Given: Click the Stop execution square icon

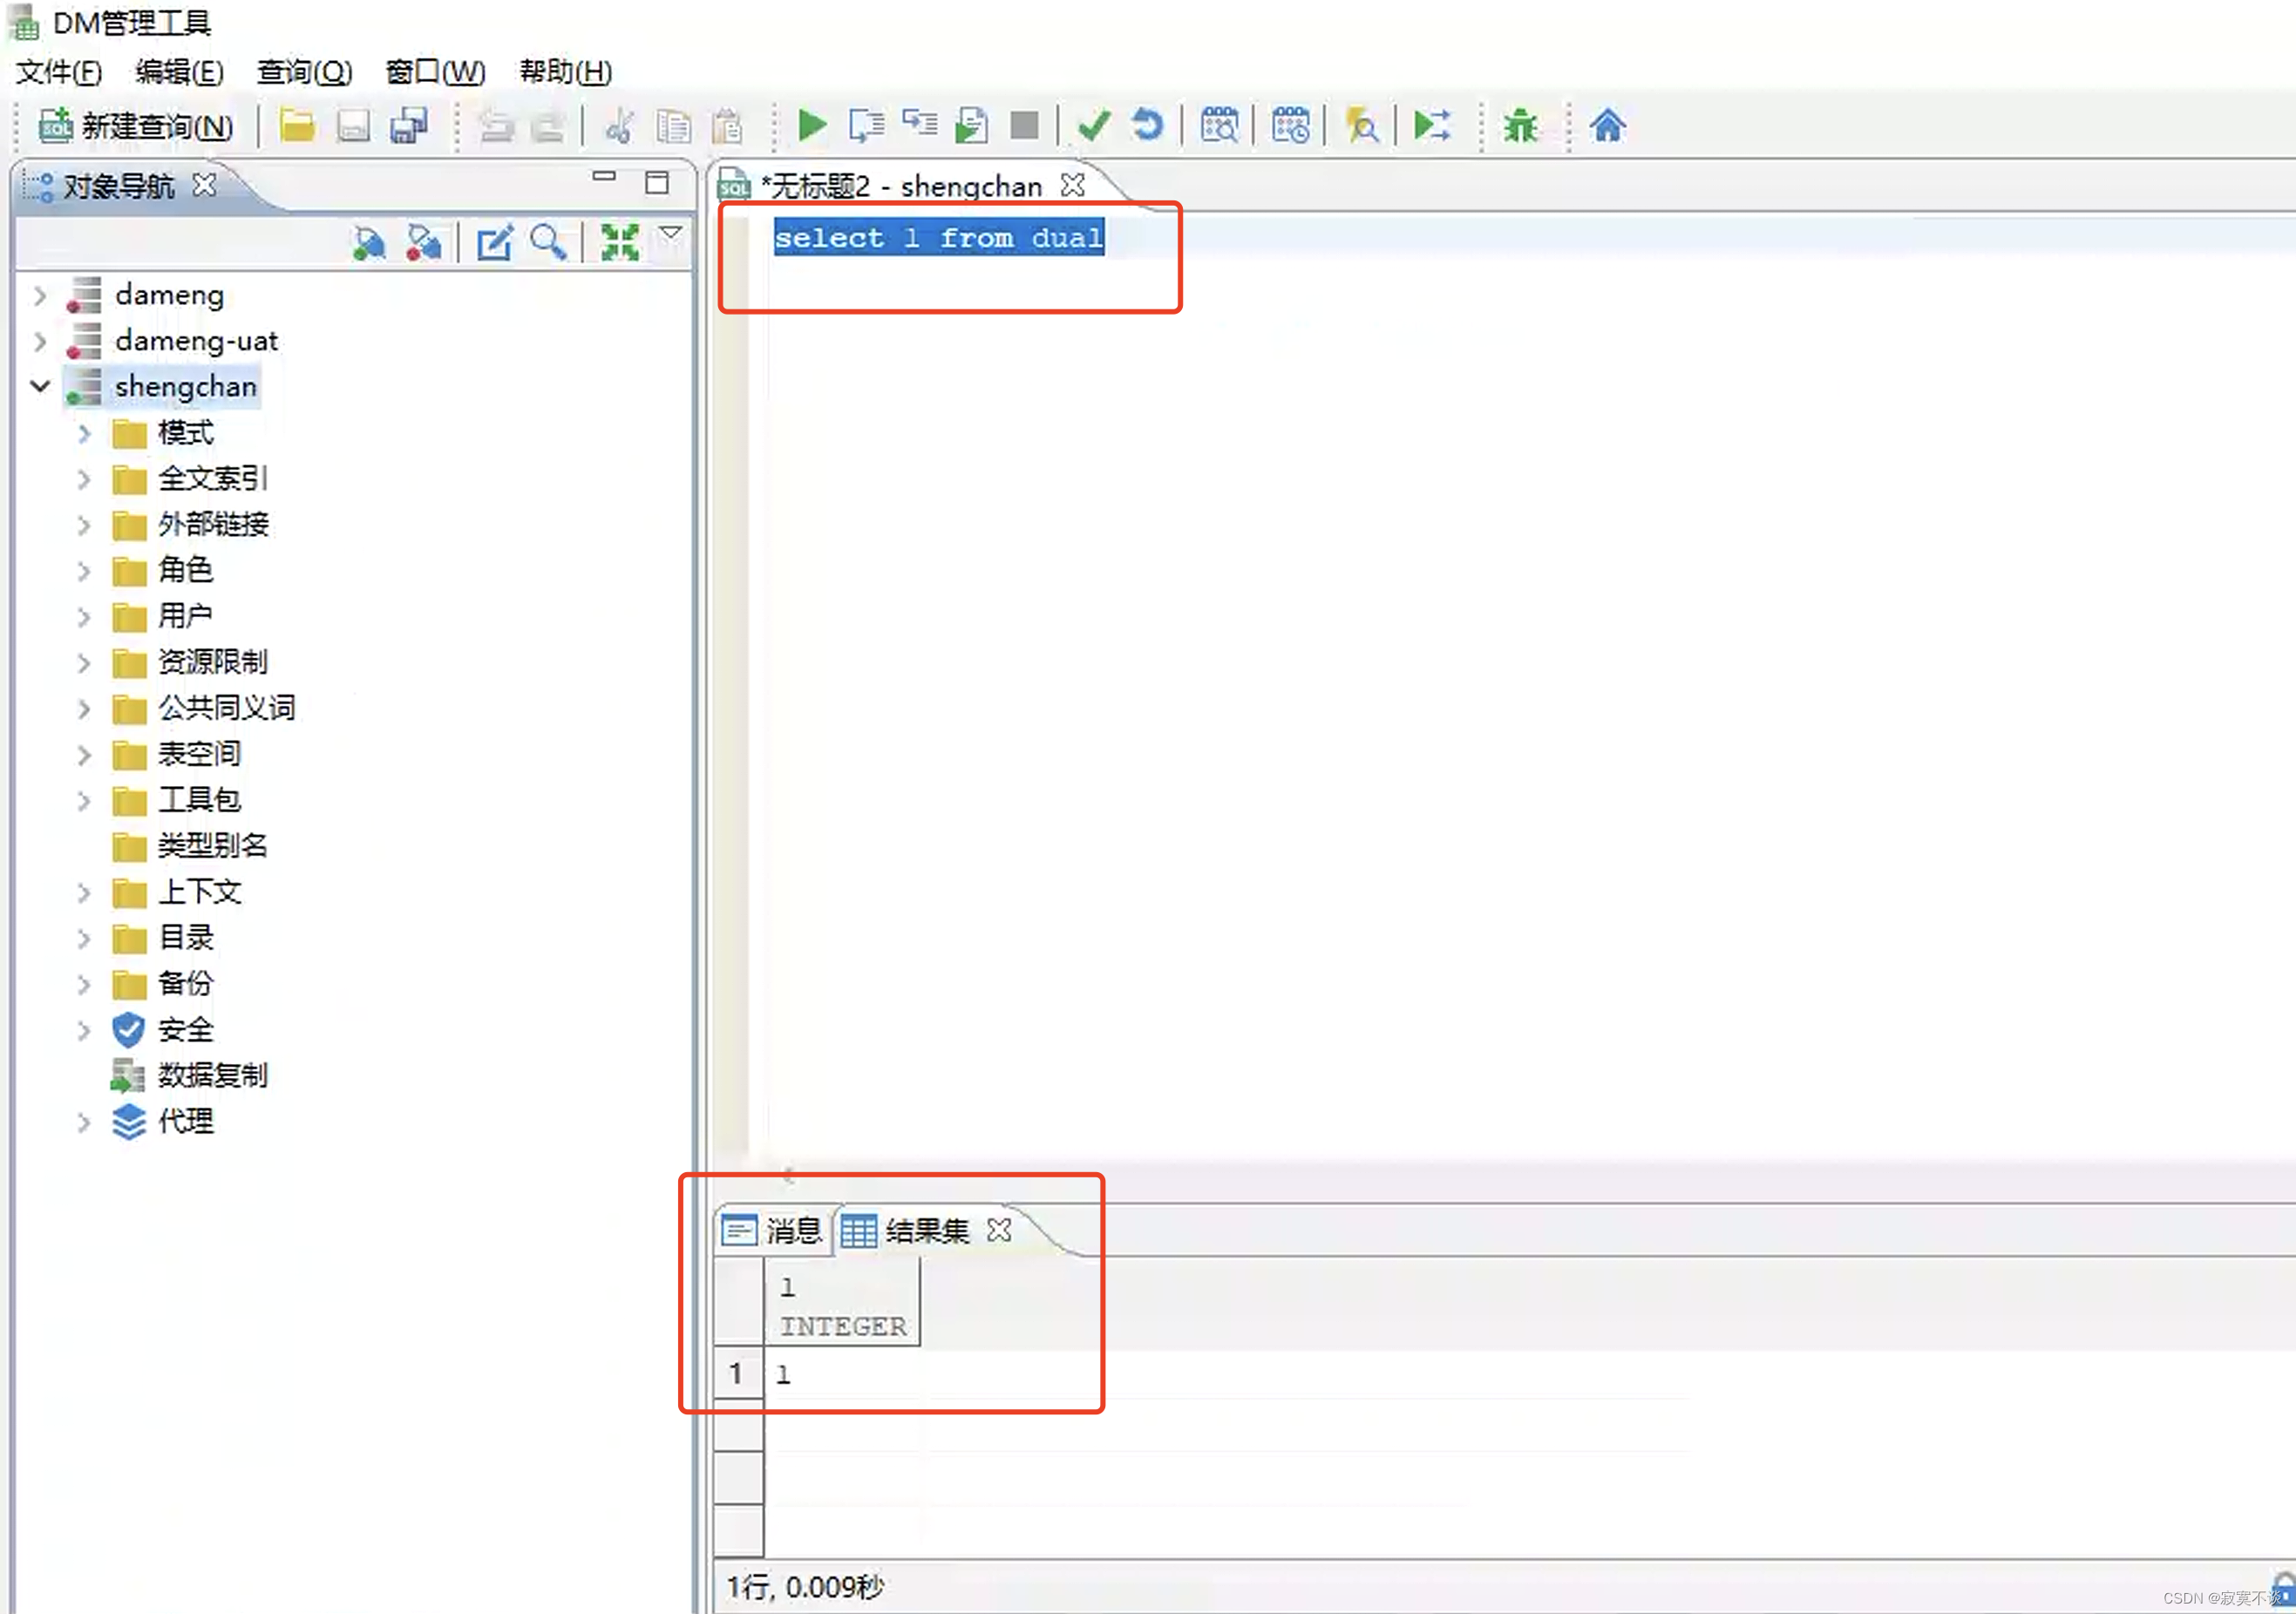Looking at the screenshot, I should pos(1024,126).
